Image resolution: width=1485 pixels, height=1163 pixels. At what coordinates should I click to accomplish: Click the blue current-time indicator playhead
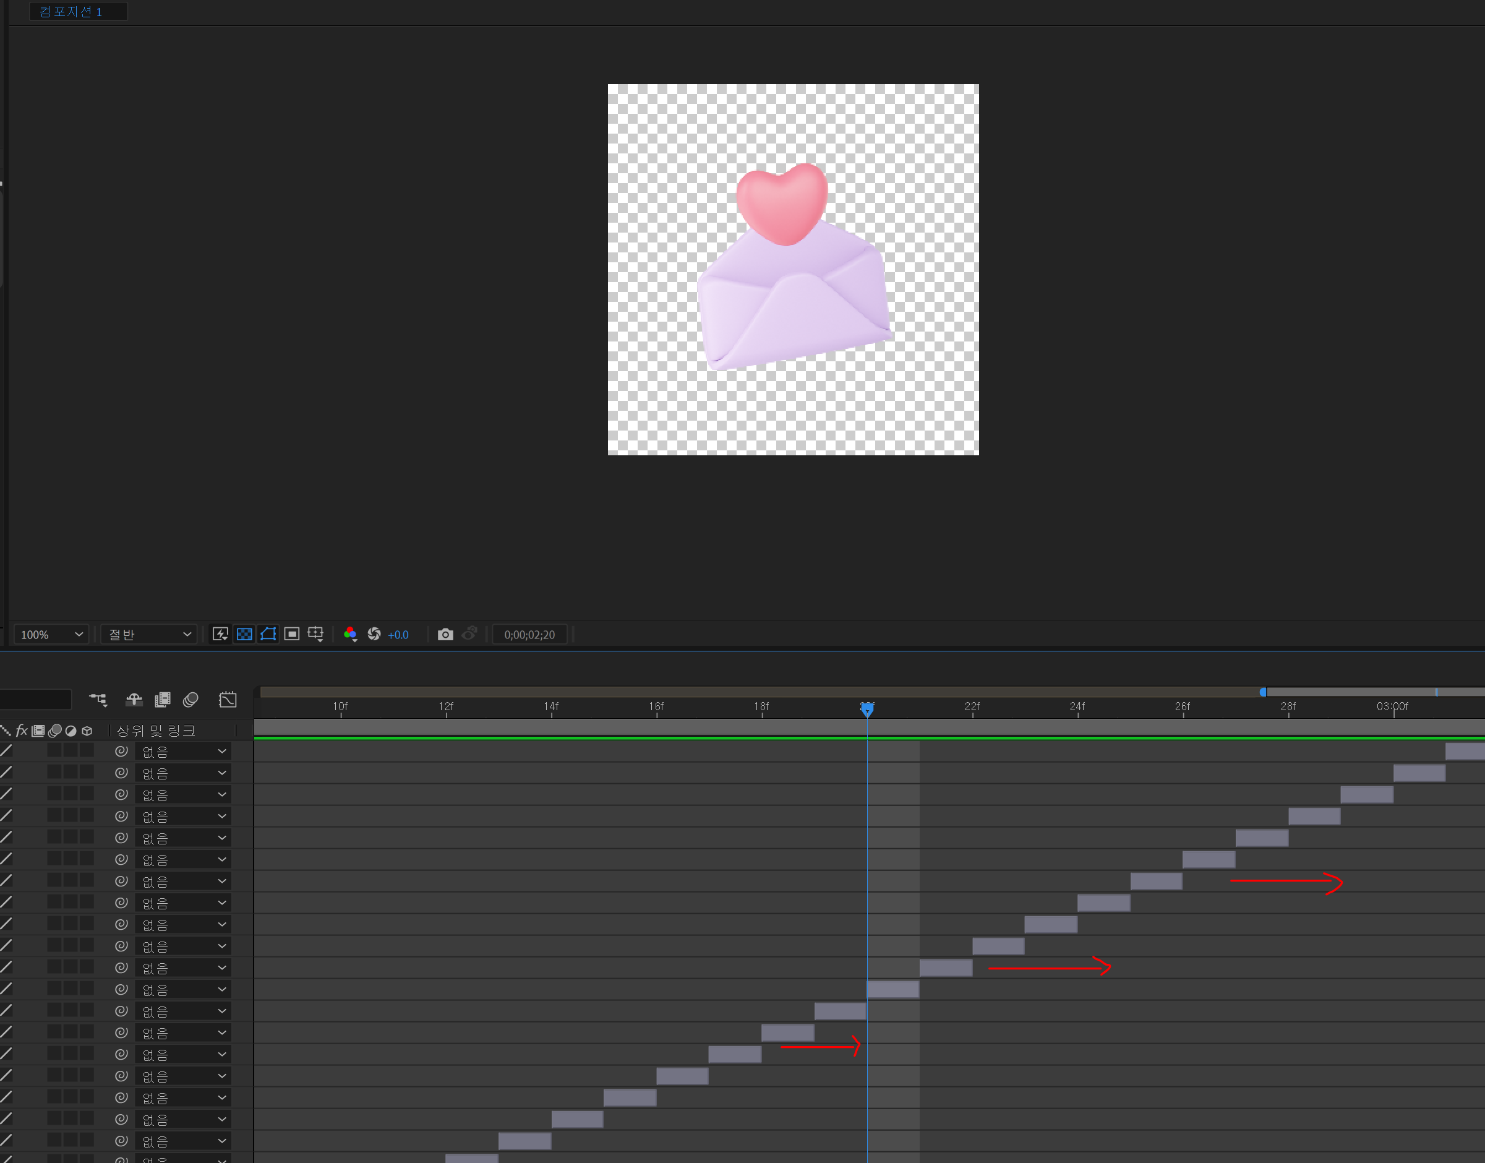867,710
